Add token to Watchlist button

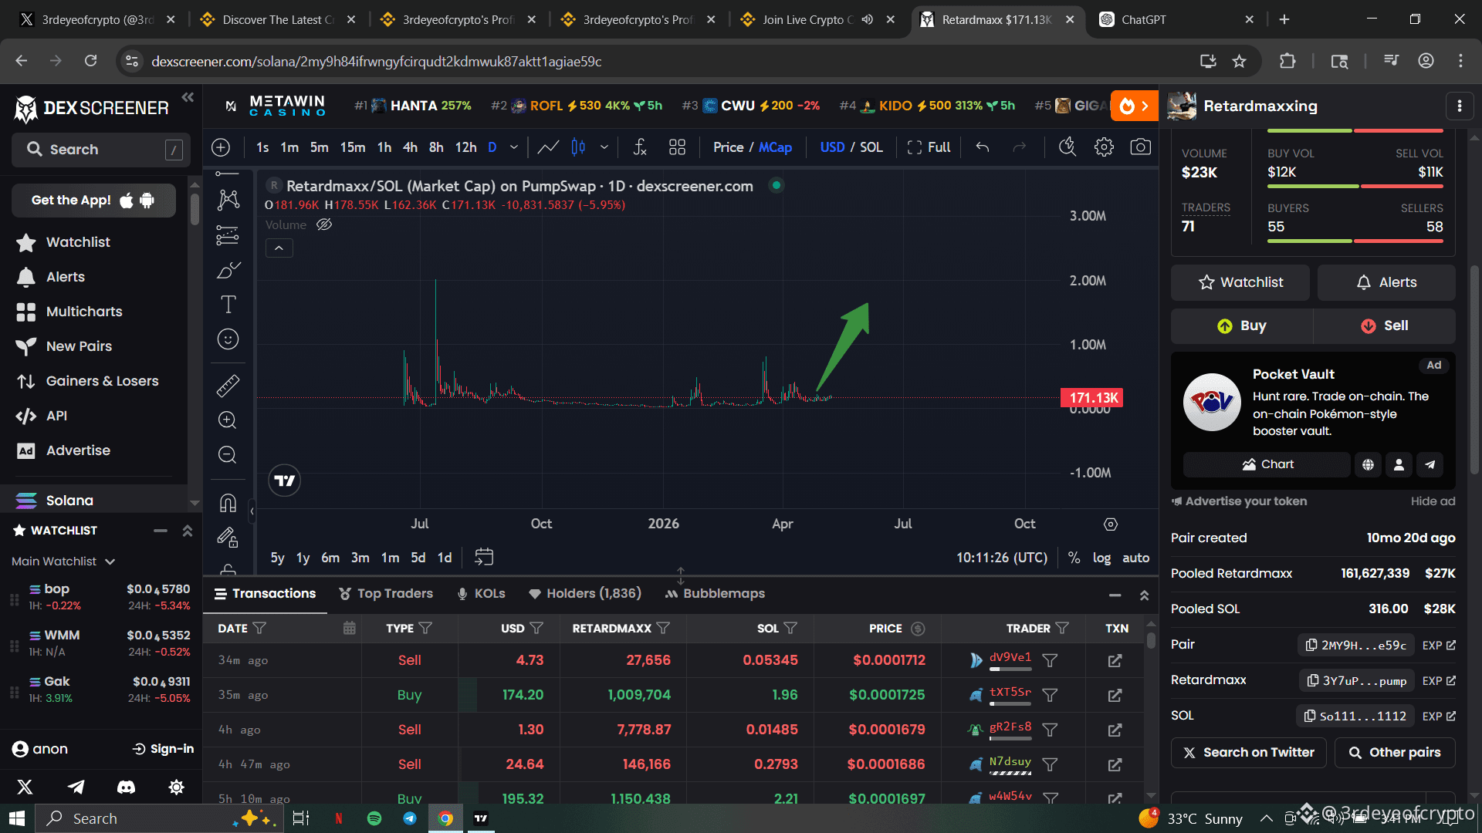click(1240, 282)
